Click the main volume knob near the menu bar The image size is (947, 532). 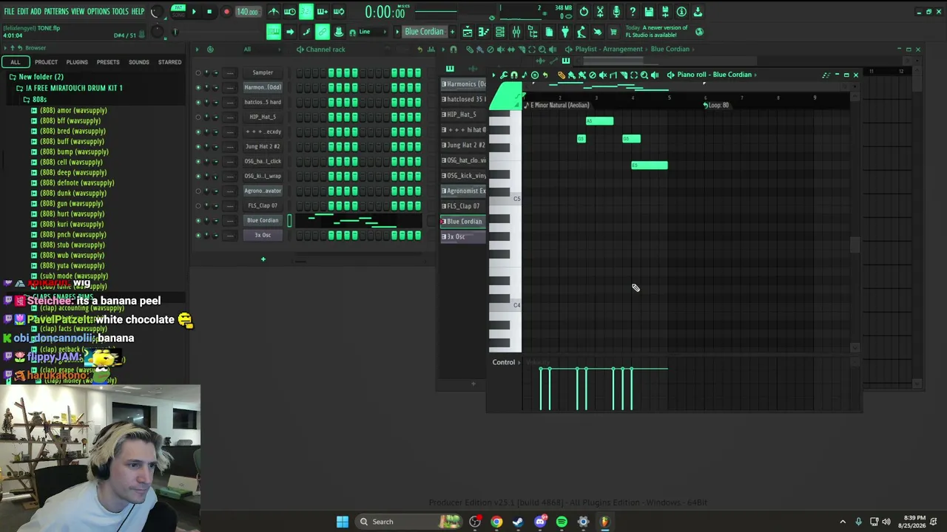coord(156,12)
